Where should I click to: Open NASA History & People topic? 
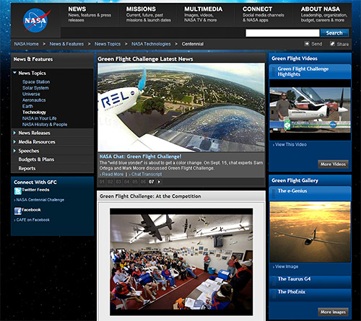pyautogui.click(x=45, y=124)
